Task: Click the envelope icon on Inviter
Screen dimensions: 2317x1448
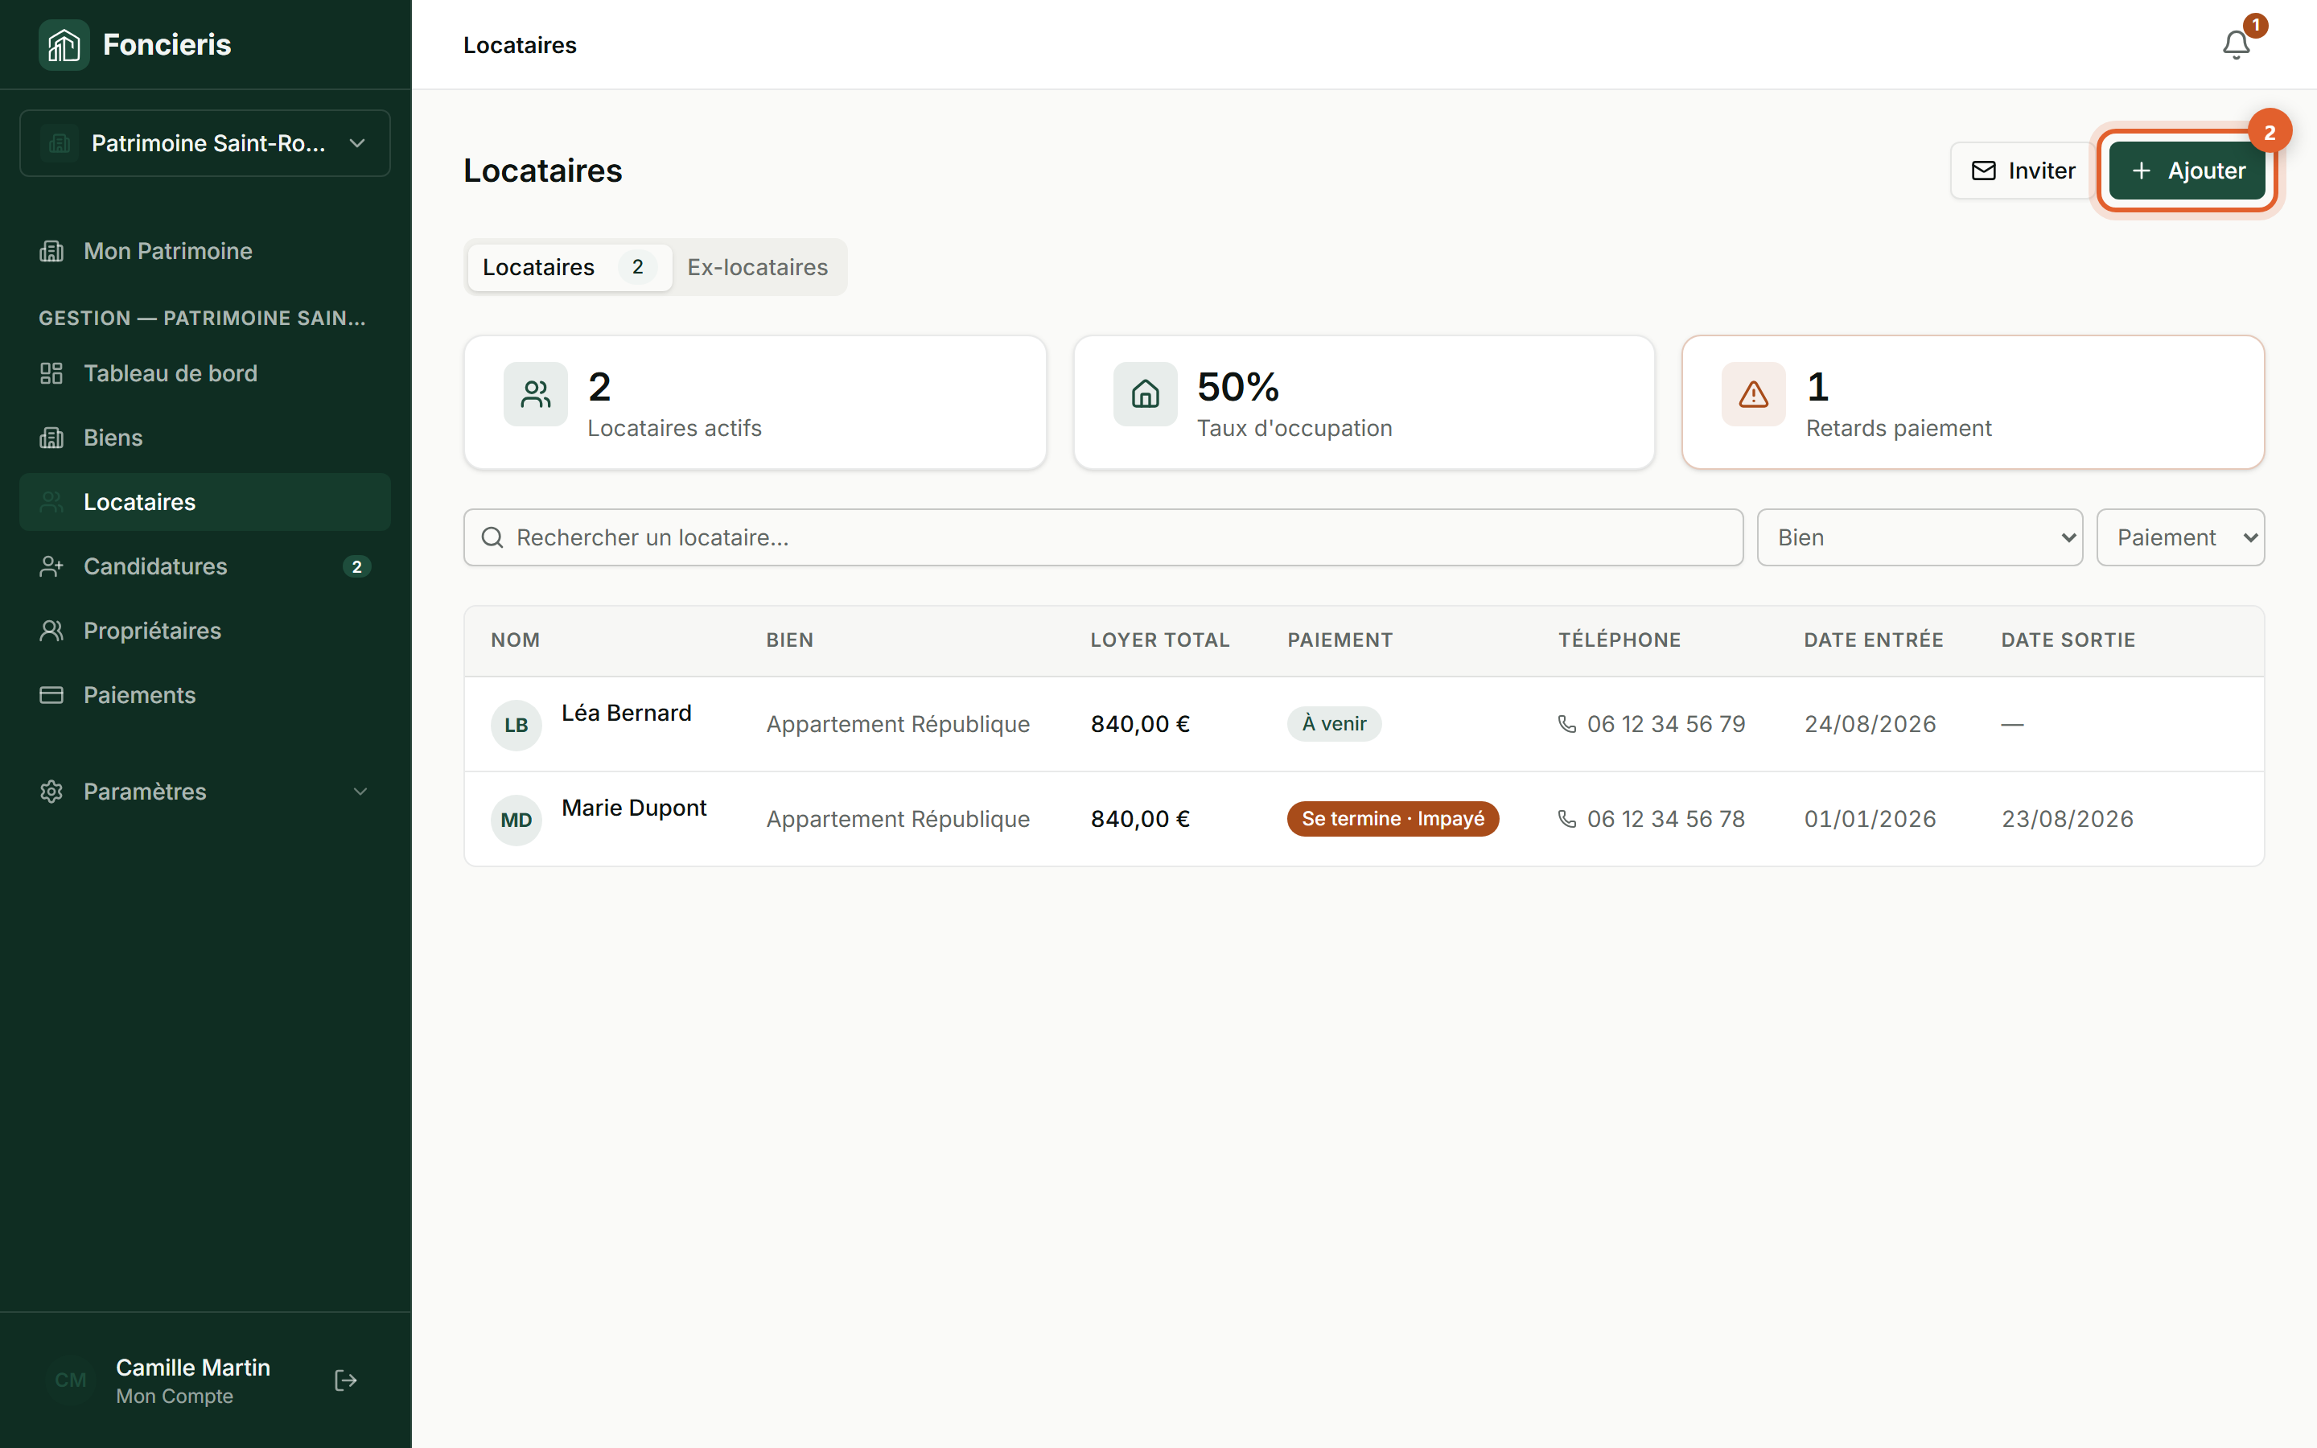Action: click(x=1984, y=171)
